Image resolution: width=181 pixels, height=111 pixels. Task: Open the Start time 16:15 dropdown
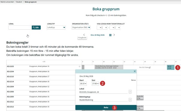point(83,83)
